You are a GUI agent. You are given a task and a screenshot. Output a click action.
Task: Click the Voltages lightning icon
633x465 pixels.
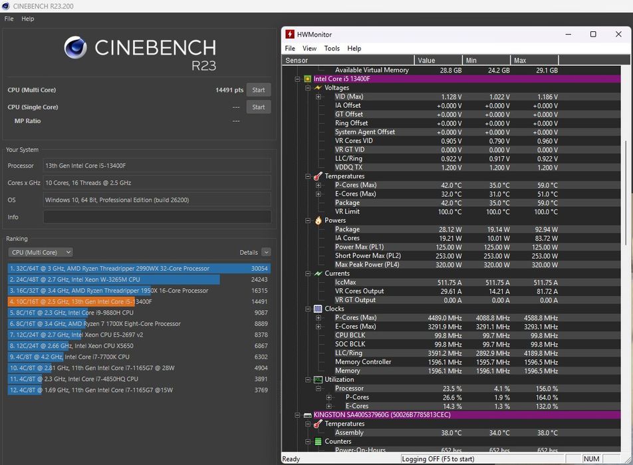click(318, 88)
